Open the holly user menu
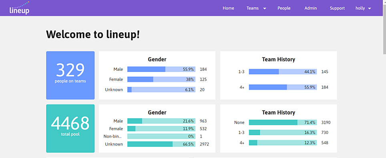The height and width of the screenshot is (158, 386). [360, 8]
